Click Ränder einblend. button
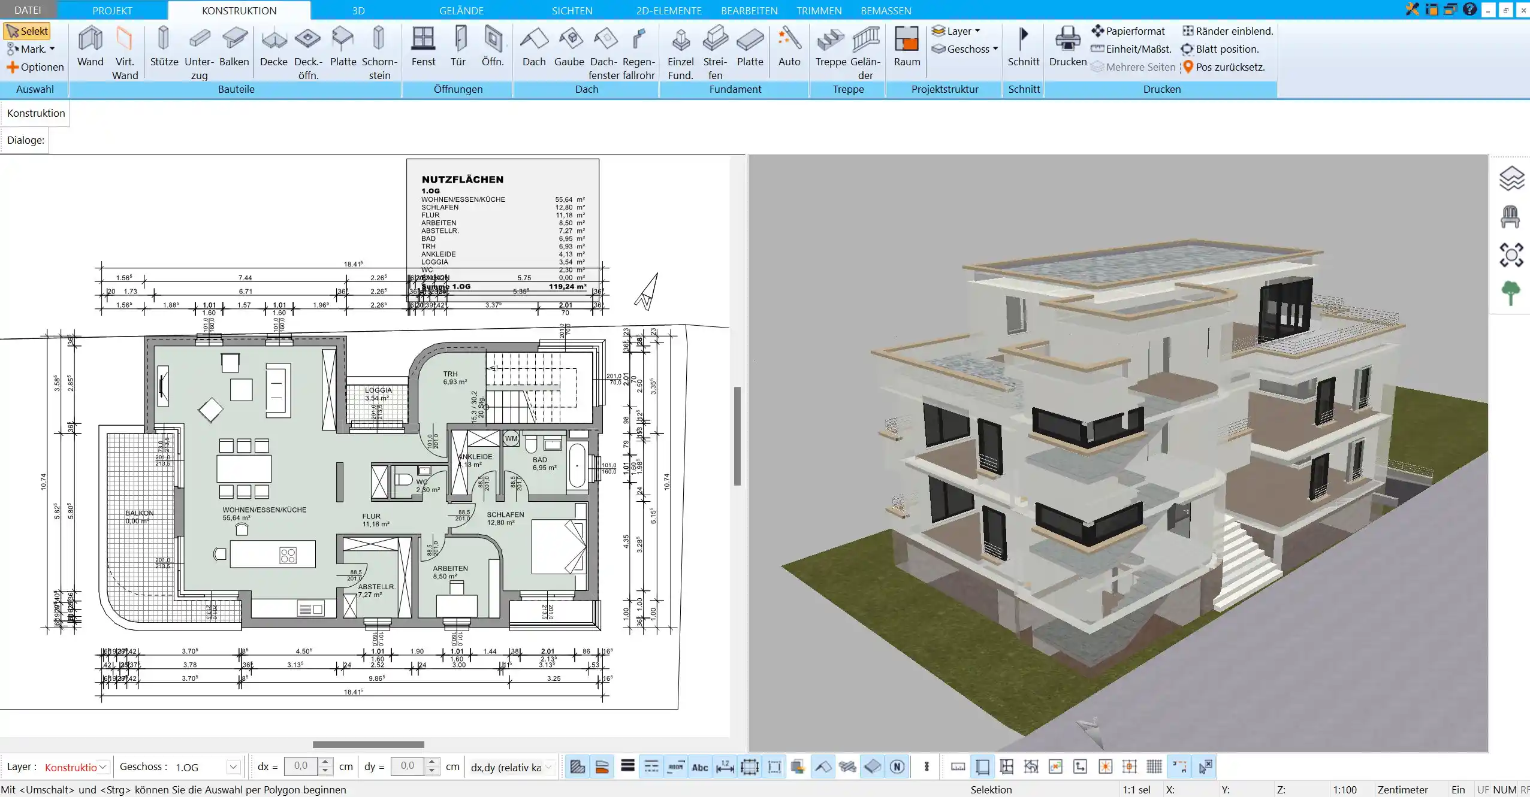 point(1227,31)
